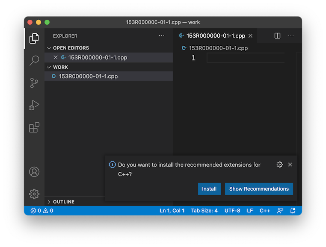Click the yellow minimize window button
The width and height of the screenshot is (326, 247).
(39, 22)
